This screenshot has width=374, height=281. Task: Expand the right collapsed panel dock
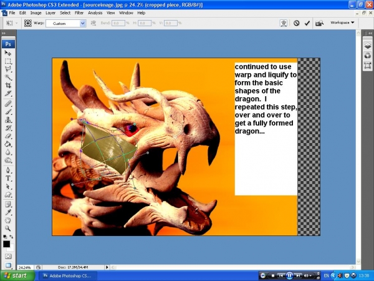(x=370, y=33)
